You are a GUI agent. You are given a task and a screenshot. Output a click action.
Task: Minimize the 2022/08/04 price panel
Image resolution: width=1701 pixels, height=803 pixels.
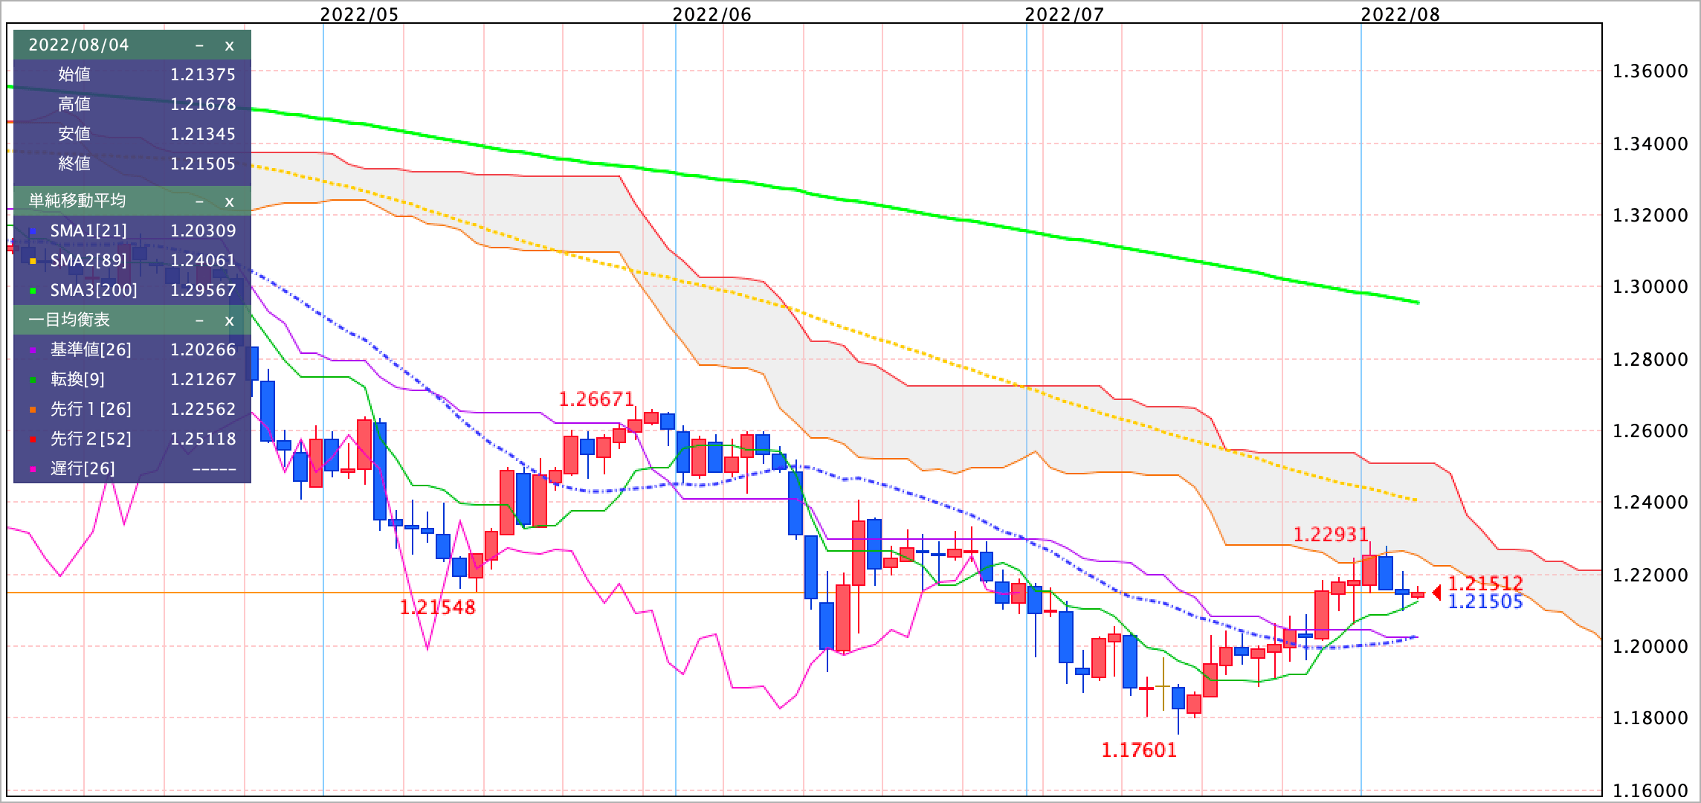click(199, 45)
